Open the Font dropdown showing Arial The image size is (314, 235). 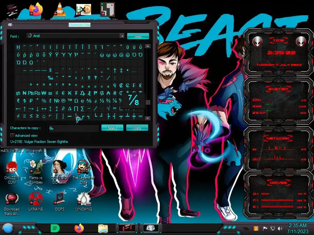pos(75,36)
